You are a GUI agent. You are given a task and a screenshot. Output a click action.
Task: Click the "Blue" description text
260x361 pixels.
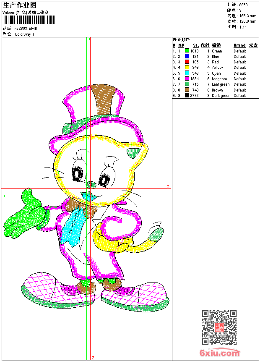point(216,57)
